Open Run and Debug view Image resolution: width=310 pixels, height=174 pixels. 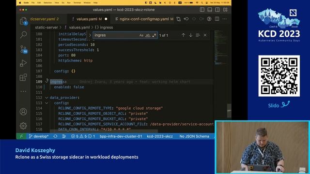point(23,63)
